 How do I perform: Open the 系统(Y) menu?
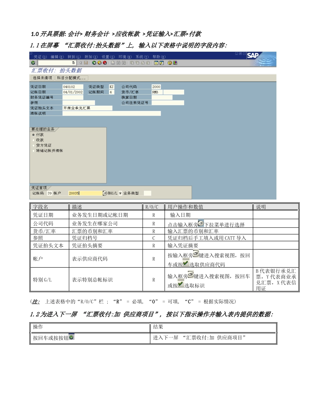pos(142,57)
